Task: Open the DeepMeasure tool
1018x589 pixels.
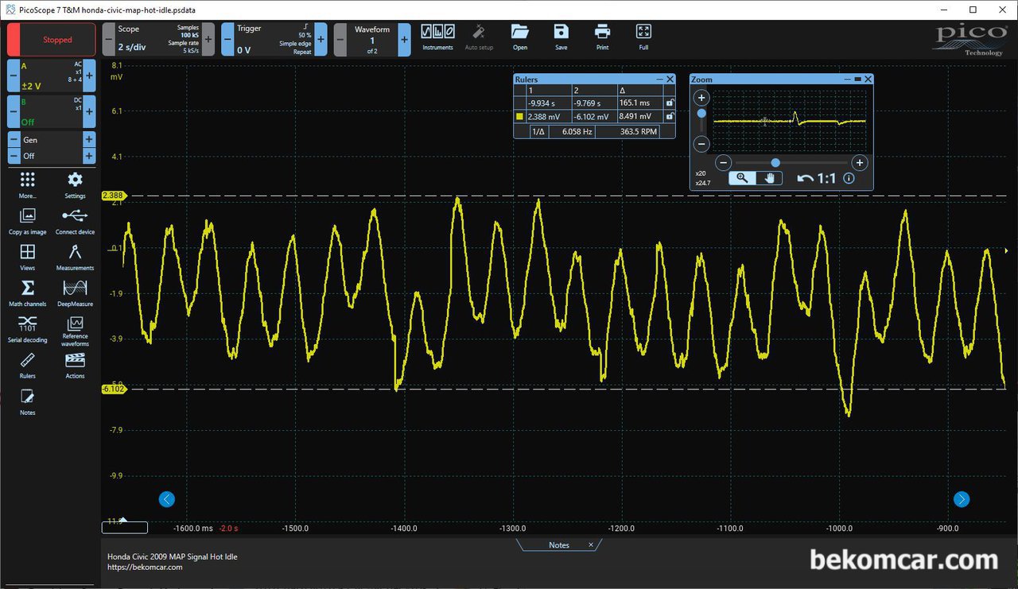Action: pos(75,293)
